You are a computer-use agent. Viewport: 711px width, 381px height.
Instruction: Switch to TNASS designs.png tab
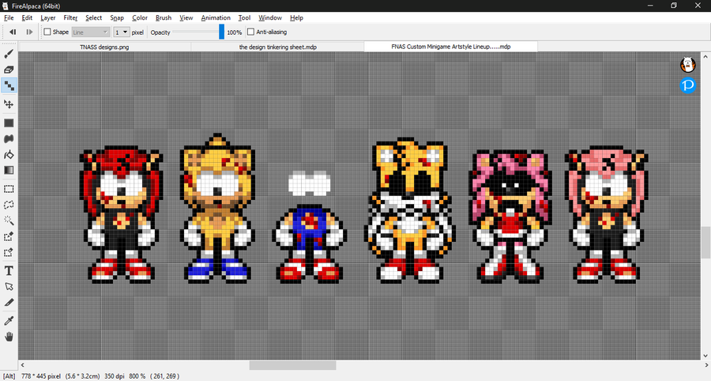(x=105, y=47)
